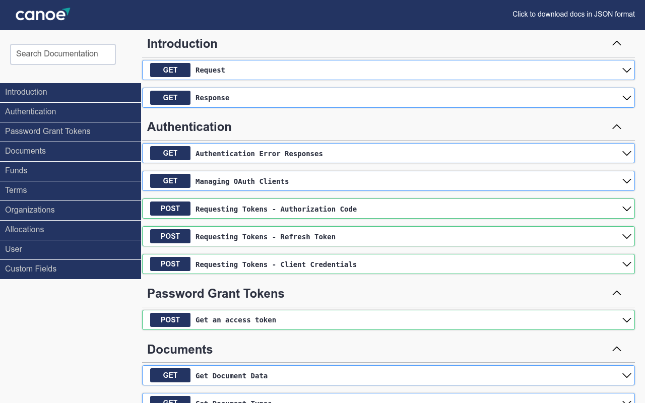Click the Documents section heading

pos(180,350)
